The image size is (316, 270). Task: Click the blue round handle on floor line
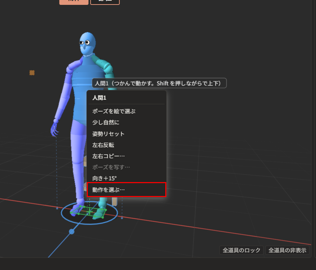72,231
